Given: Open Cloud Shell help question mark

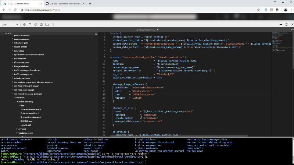Looking at the screenshot, I should coord(30,24).
